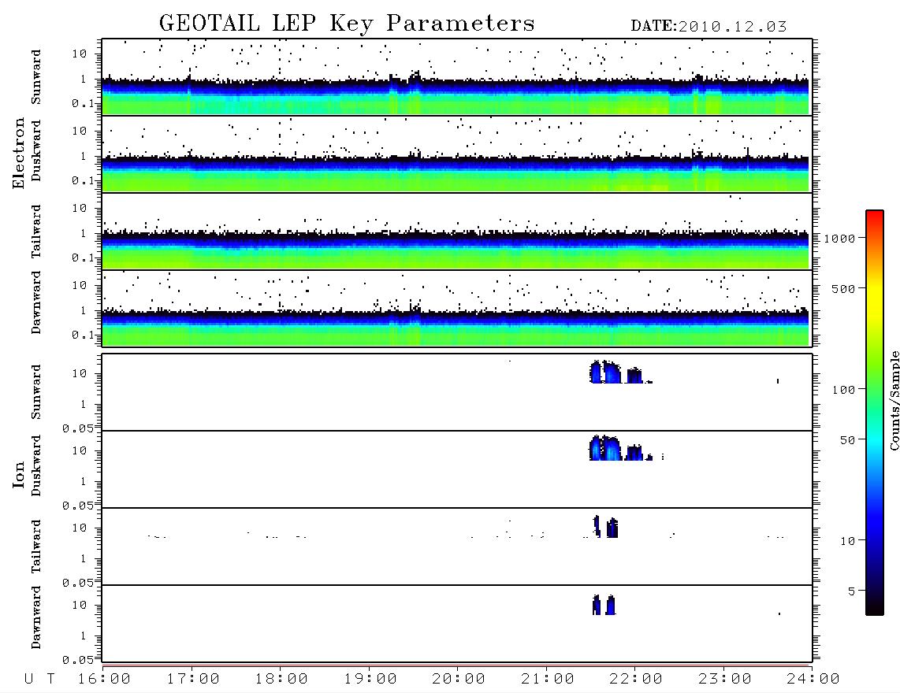This screenshot has height=693, width=900.
Task: Click the 21:00 time tick label
Action: coord(548,679)
